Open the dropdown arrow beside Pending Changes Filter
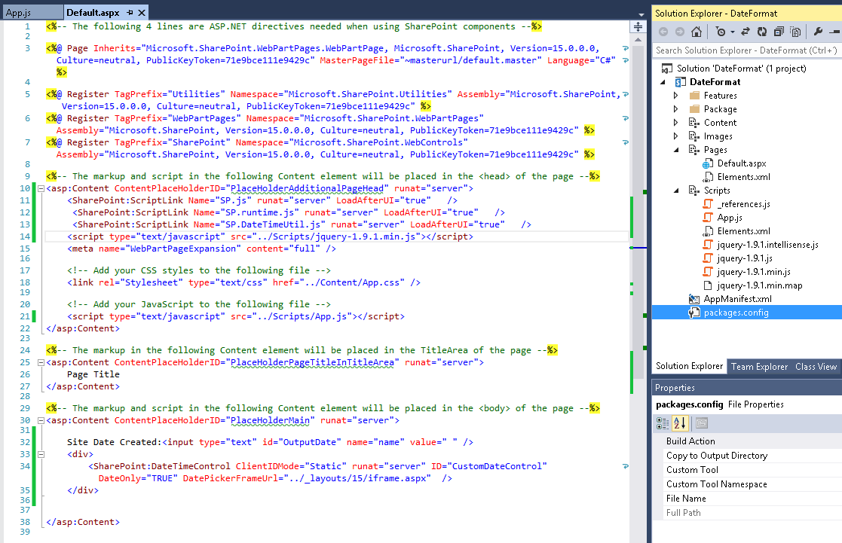The height and width of the screenshot is (543, 842). [x=733, y=32]
